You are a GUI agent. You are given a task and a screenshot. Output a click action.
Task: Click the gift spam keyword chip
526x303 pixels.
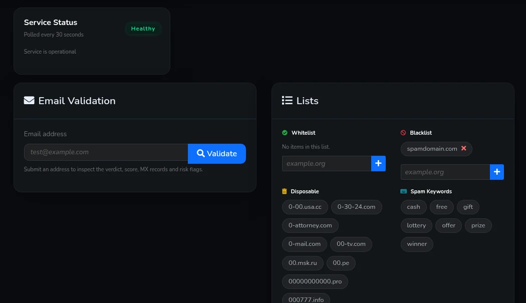(468, 207)
